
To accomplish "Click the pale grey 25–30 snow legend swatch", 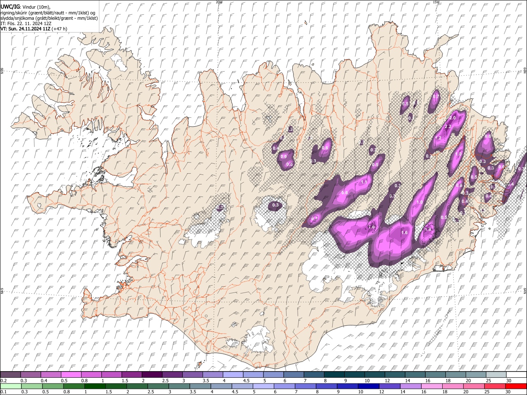I will [x=497, y=374].
